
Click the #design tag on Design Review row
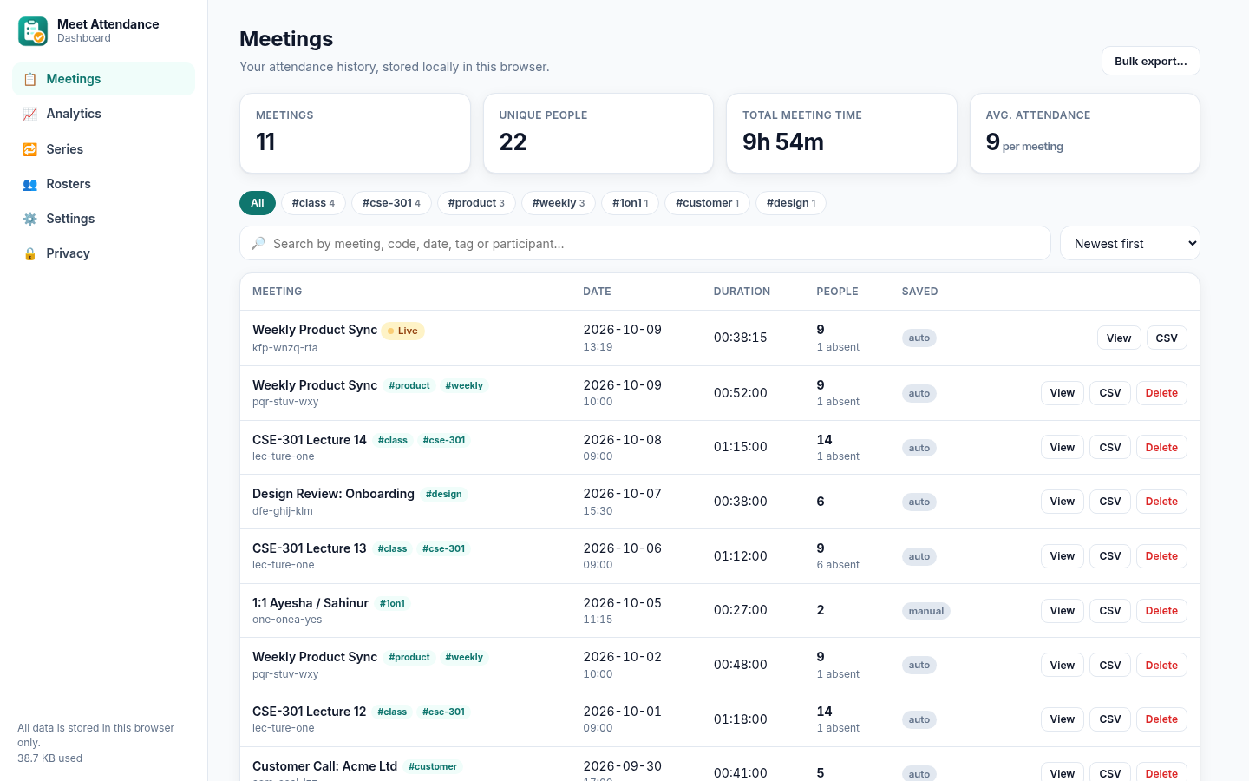click(x=444, y=495)
